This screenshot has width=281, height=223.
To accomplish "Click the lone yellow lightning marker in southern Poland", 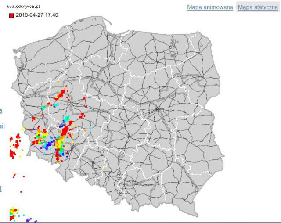I will 104,169.
